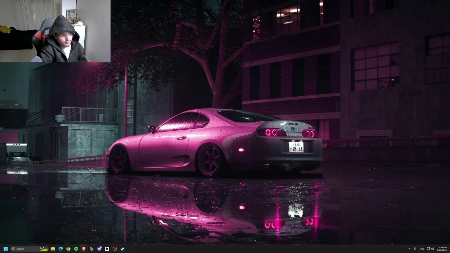Image resolution: width=450 pixels, height=253 pixels.
Task: Click the webcam overlay thumbnail
Action: [x=55, y=31]
